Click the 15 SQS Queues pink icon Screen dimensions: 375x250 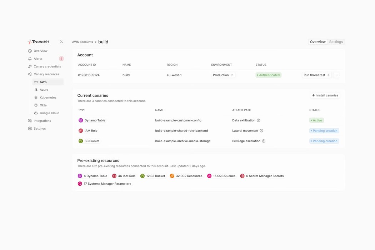click(x=209, y=176)
